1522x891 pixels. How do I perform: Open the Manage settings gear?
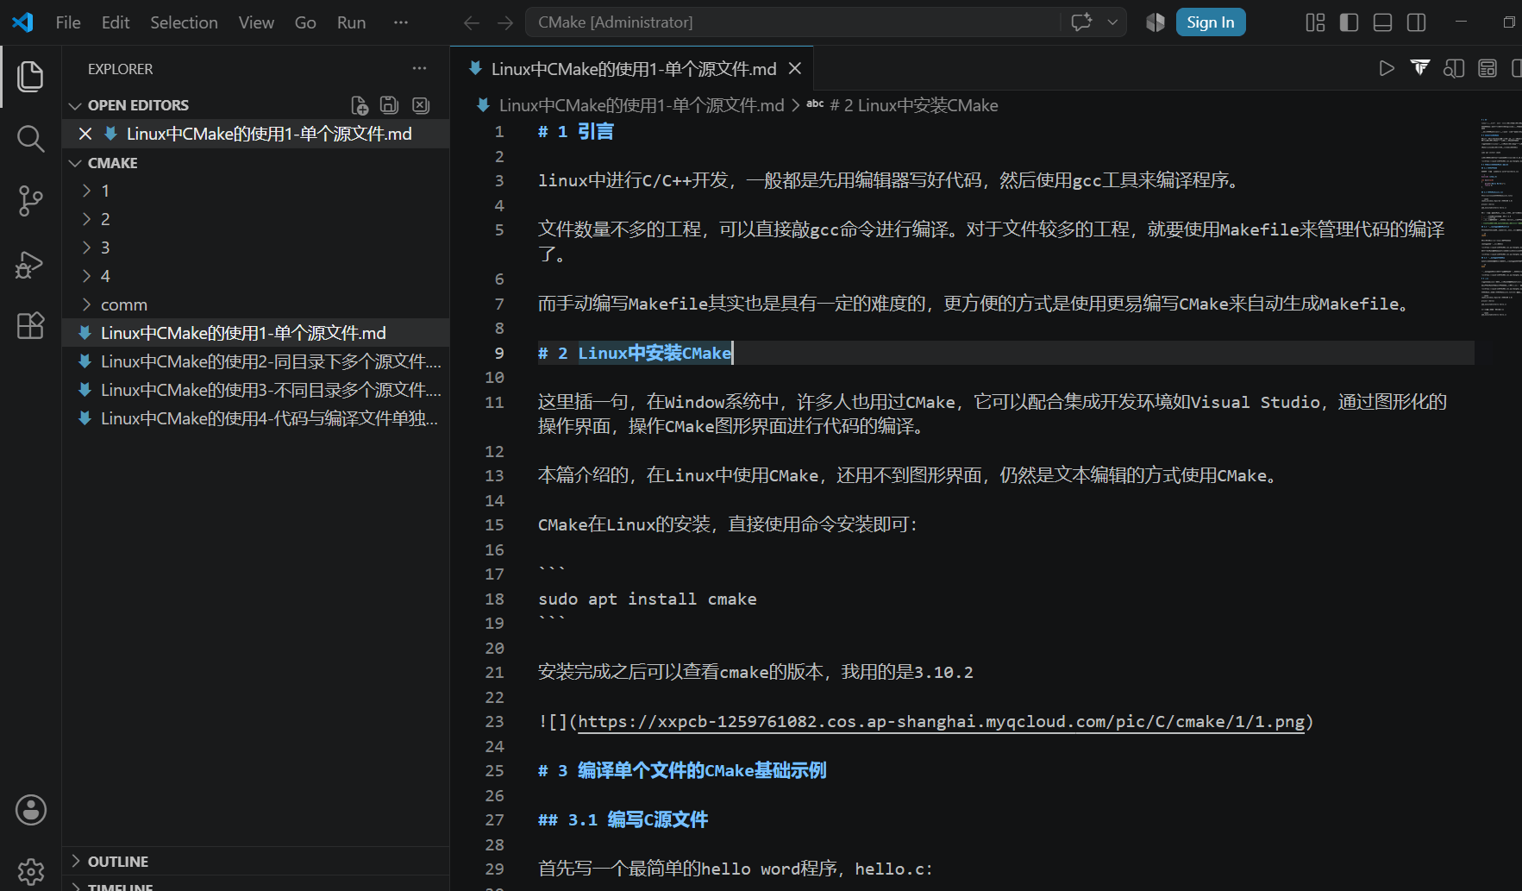(30, 871)
